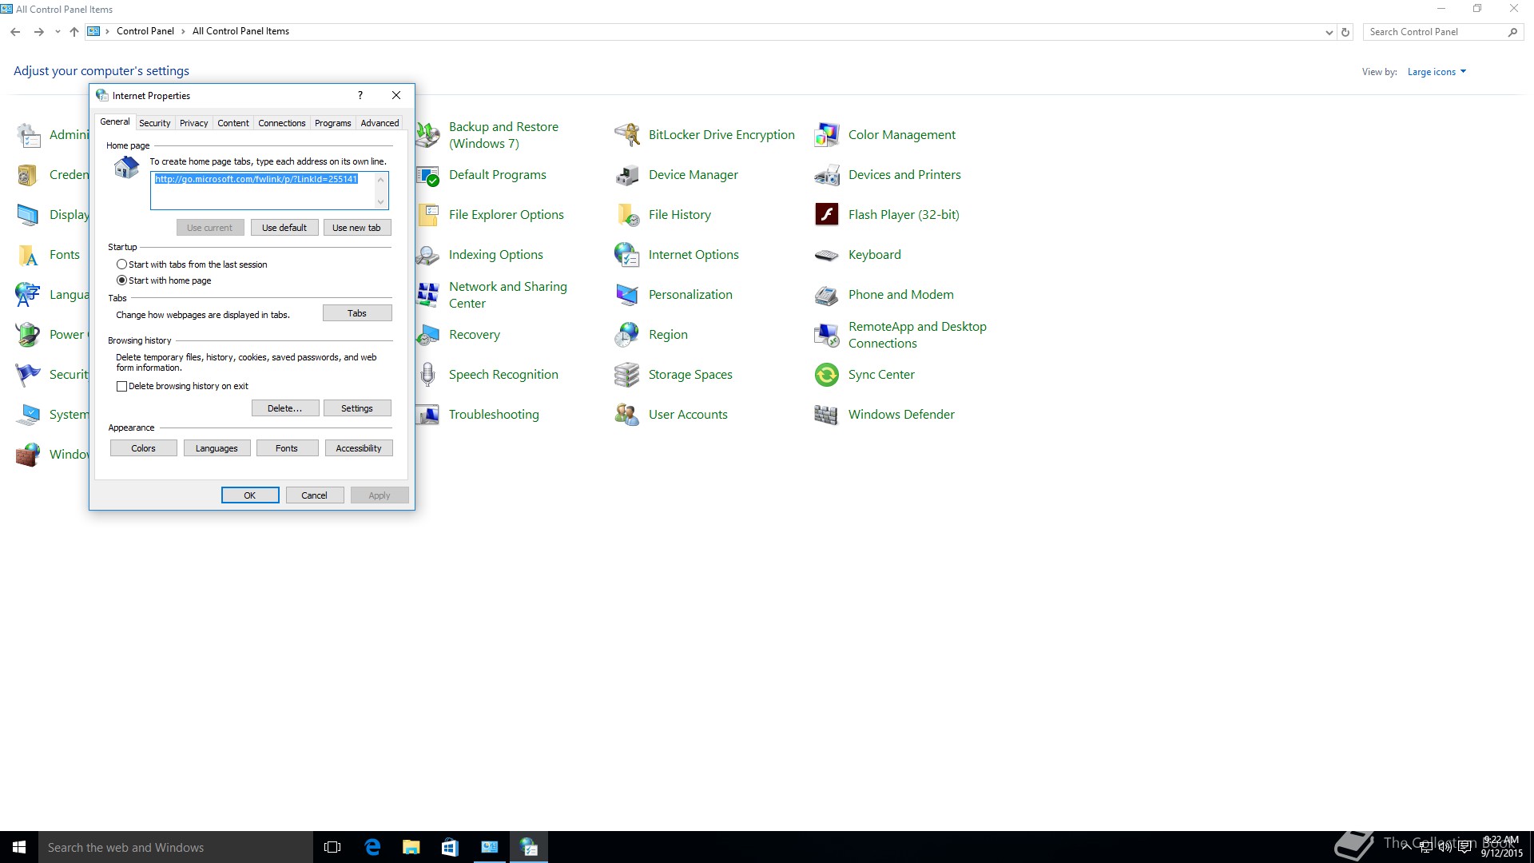Confirm Internet Properties with OK

pyautogui.click(x=250, y=495)
